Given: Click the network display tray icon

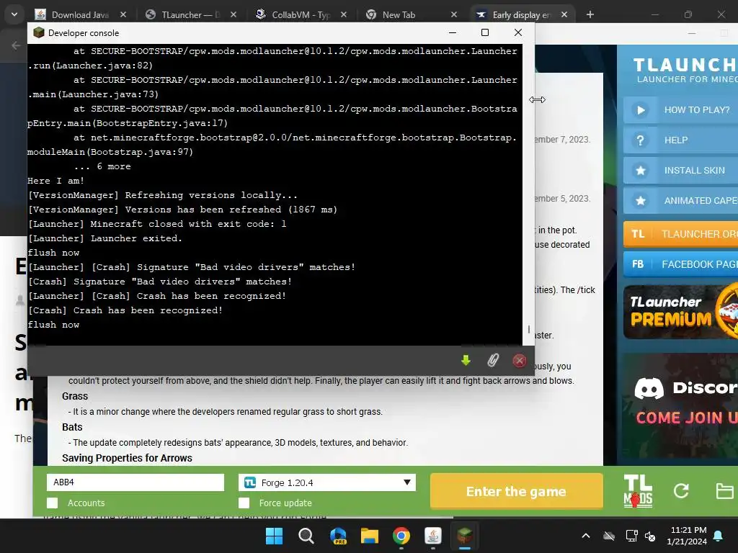Looking at the screenshot, I should pyautogui.click(x=631, y=536).
